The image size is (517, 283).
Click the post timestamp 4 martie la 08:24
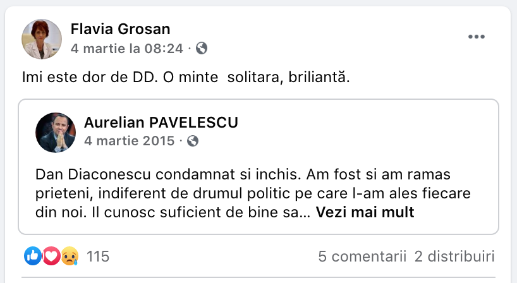click(126, 48)
